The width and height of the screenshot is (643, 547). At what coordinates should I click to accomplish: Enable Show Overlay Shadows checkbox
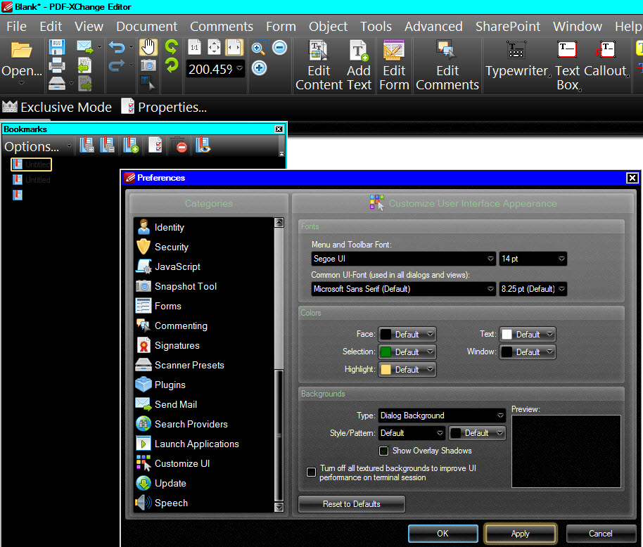[384, 451]
